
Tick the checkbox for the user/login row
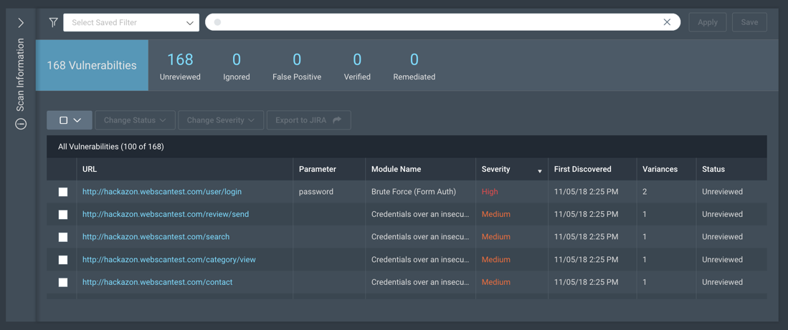pos(63,192)
